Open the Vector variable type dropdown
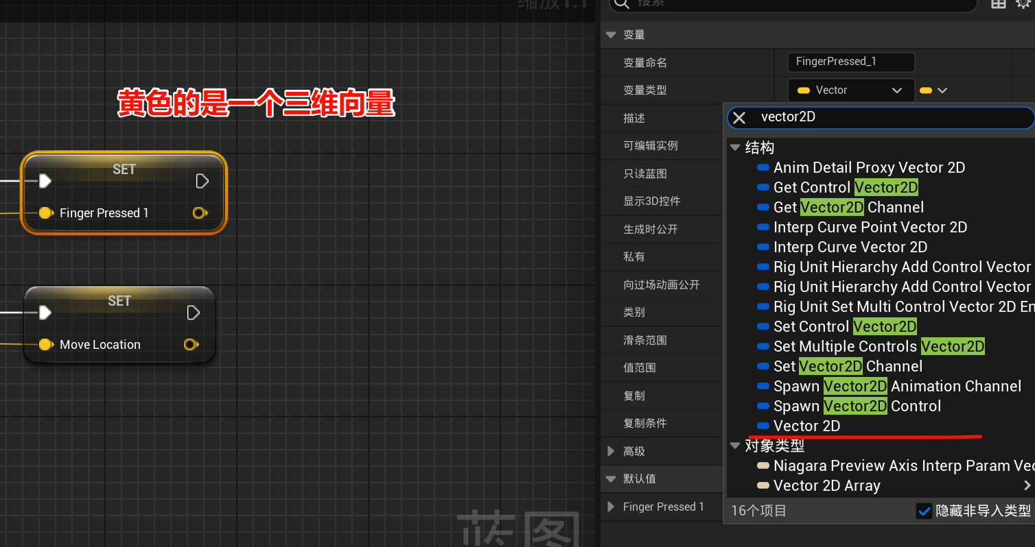The height and width of the screenshot is (547, 1035). pyautogui.click(x=851, y=90)
